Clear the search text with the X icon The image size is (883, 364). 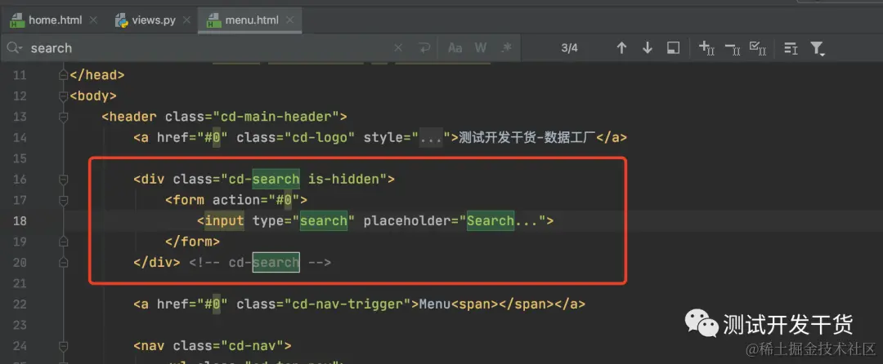398,48
